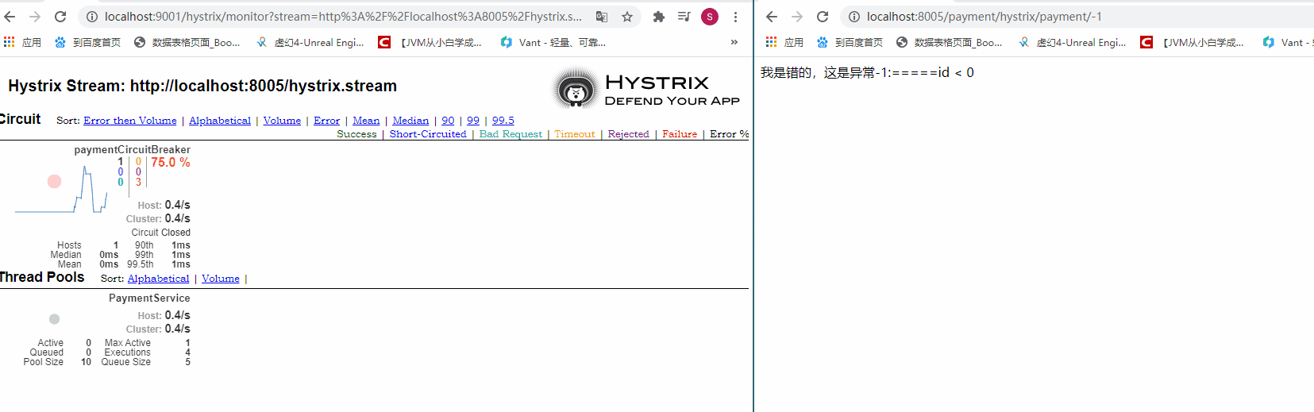The height and width of the screenshot is (412, 1314).
Task: Click the pink circuit health circle
Action: pyautogui.click(x=54, y=181)
